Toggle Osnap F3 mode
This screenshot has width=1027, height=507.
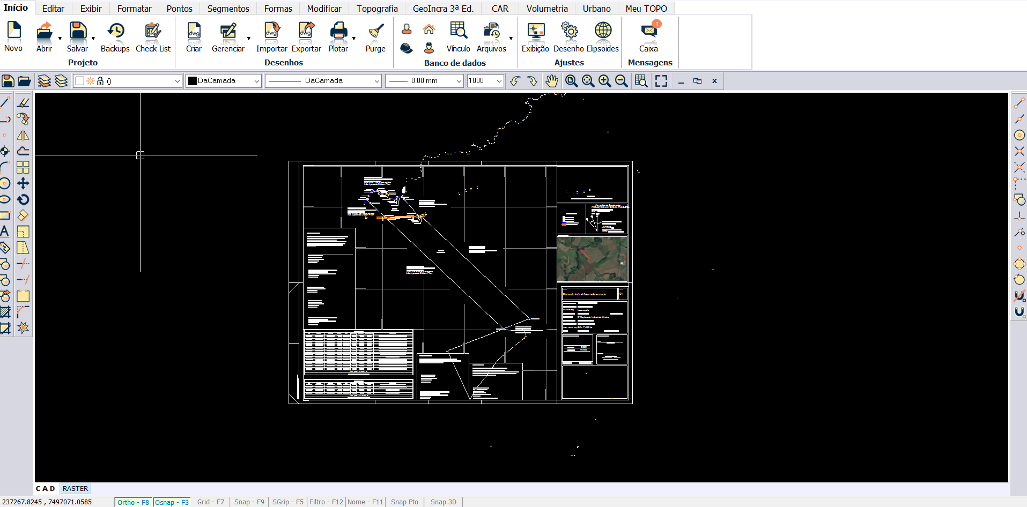coord(172,502)
